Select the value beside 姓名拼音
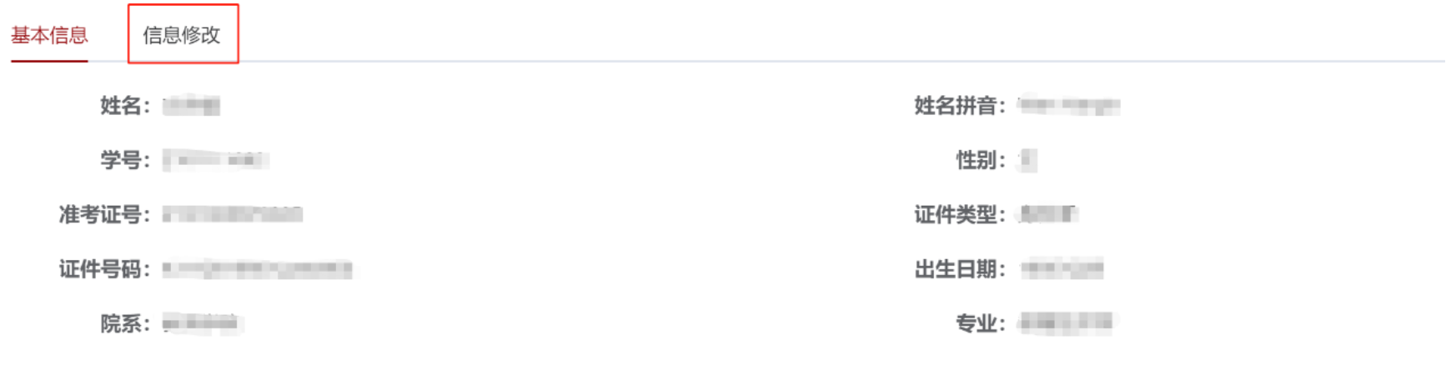 tap(1069, 106)
